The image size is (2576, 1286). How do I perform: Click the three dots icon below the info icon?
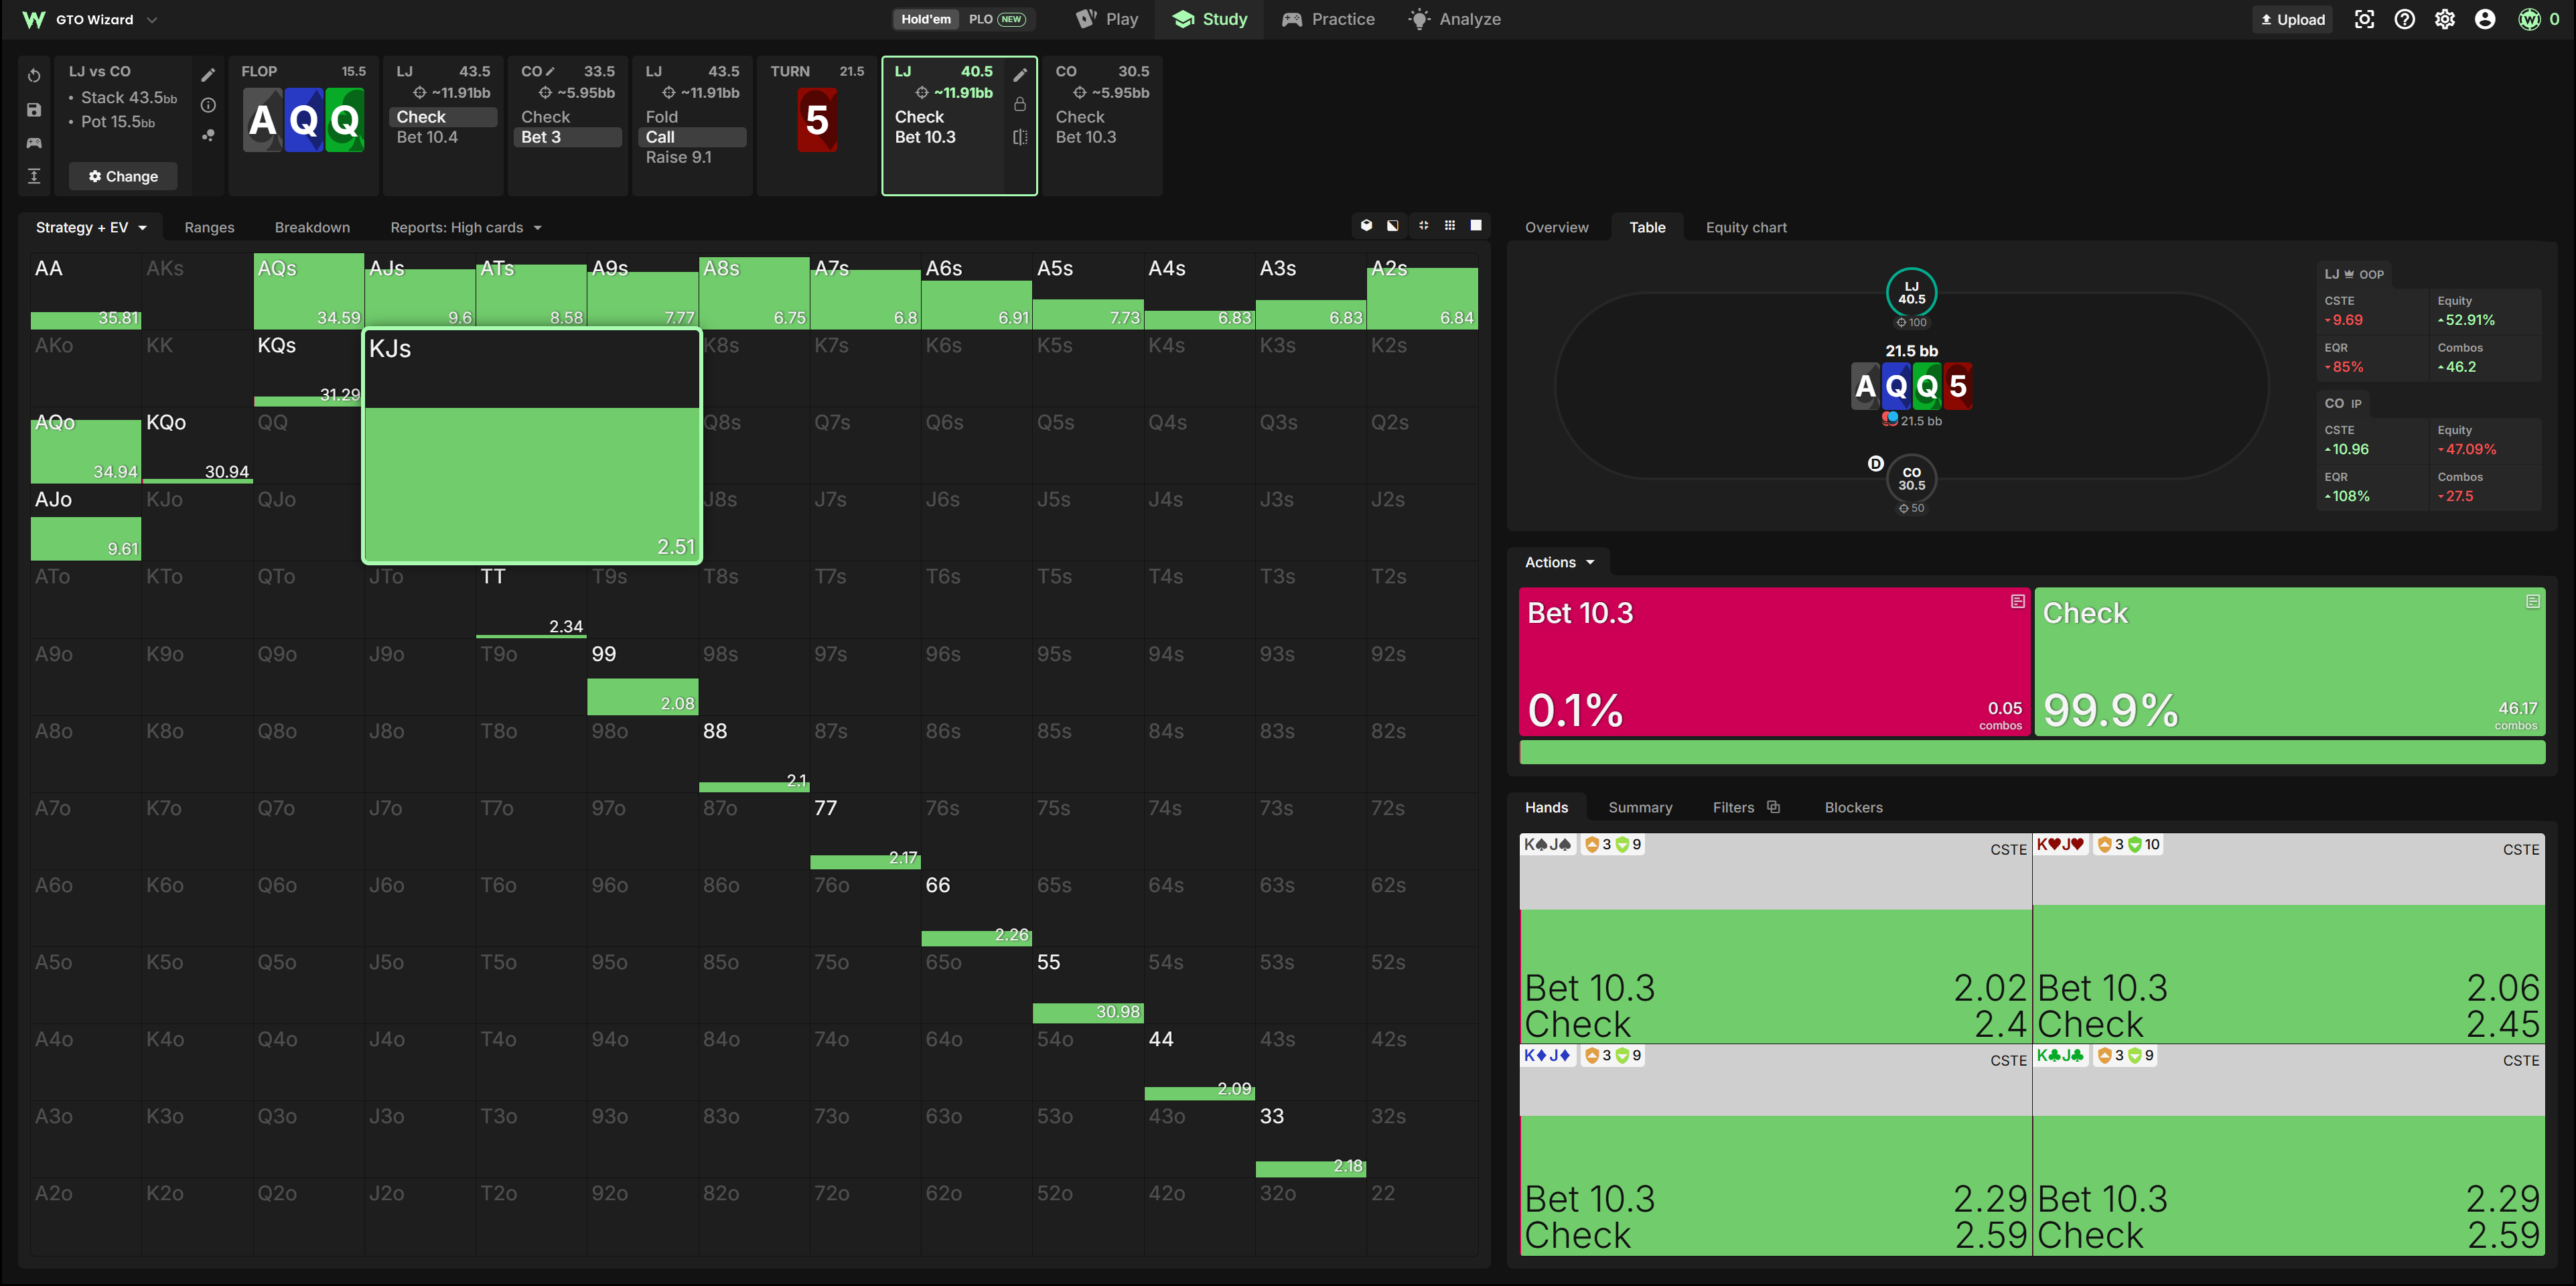pyautogui.click(x=208, y=135)
